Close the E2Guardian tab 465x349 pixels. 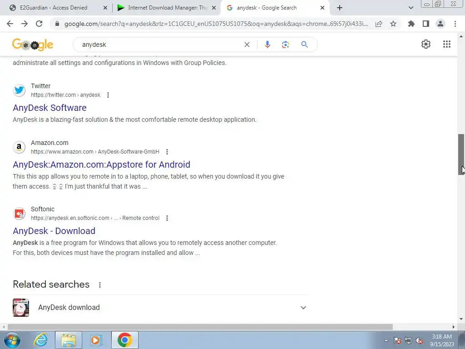(105, 8)
